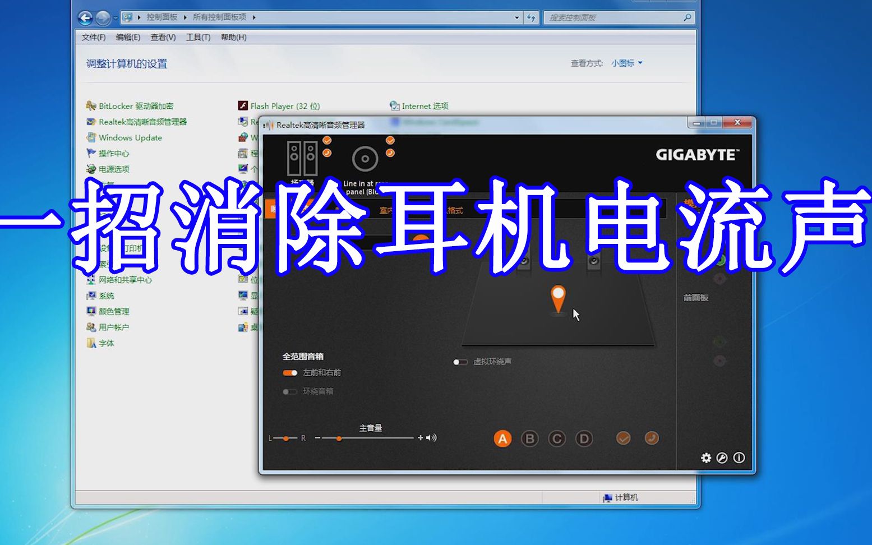This screenshot has height=545, width=872.
Task: Open 操作中心 in Control Panel
Action: click(108, 153)
